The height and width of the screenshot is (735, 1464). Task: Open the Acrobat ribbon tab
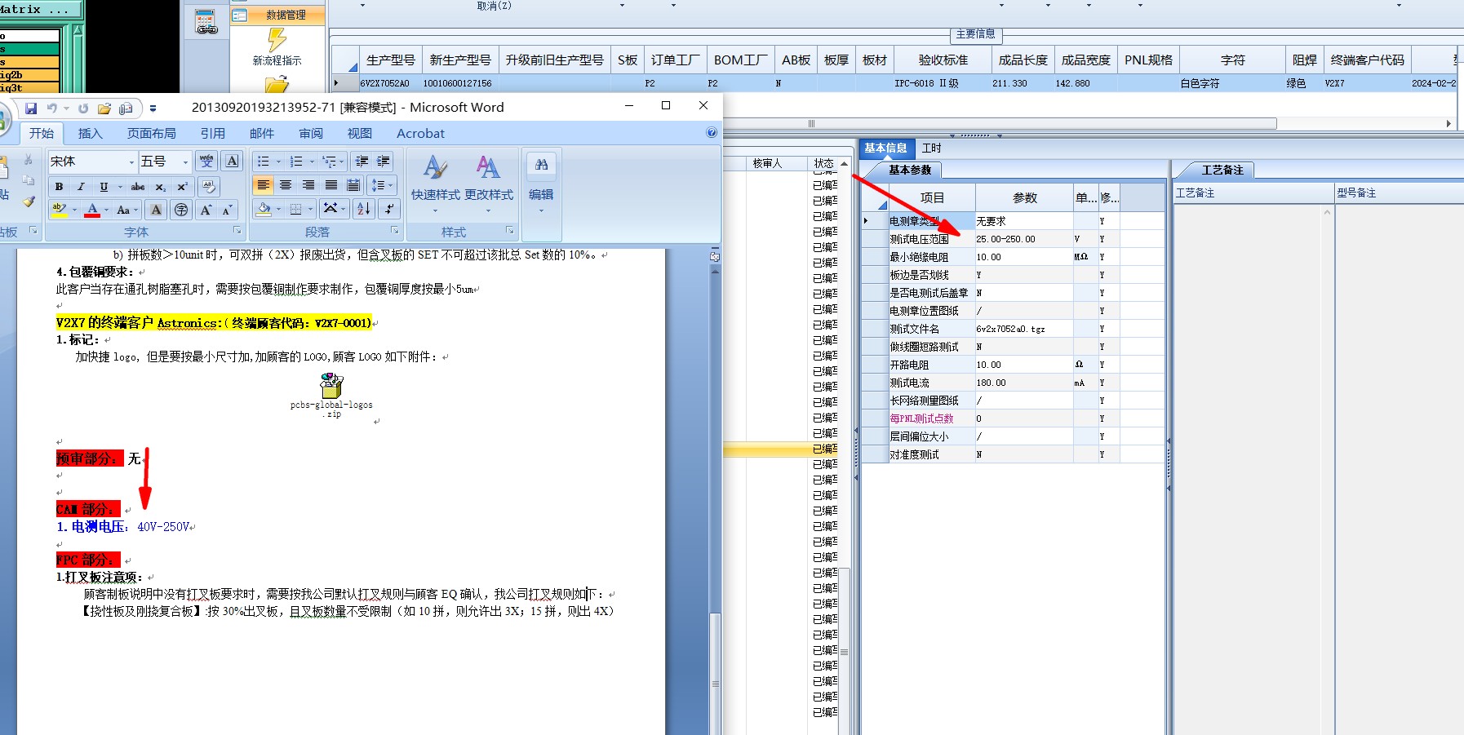[420, 133]
